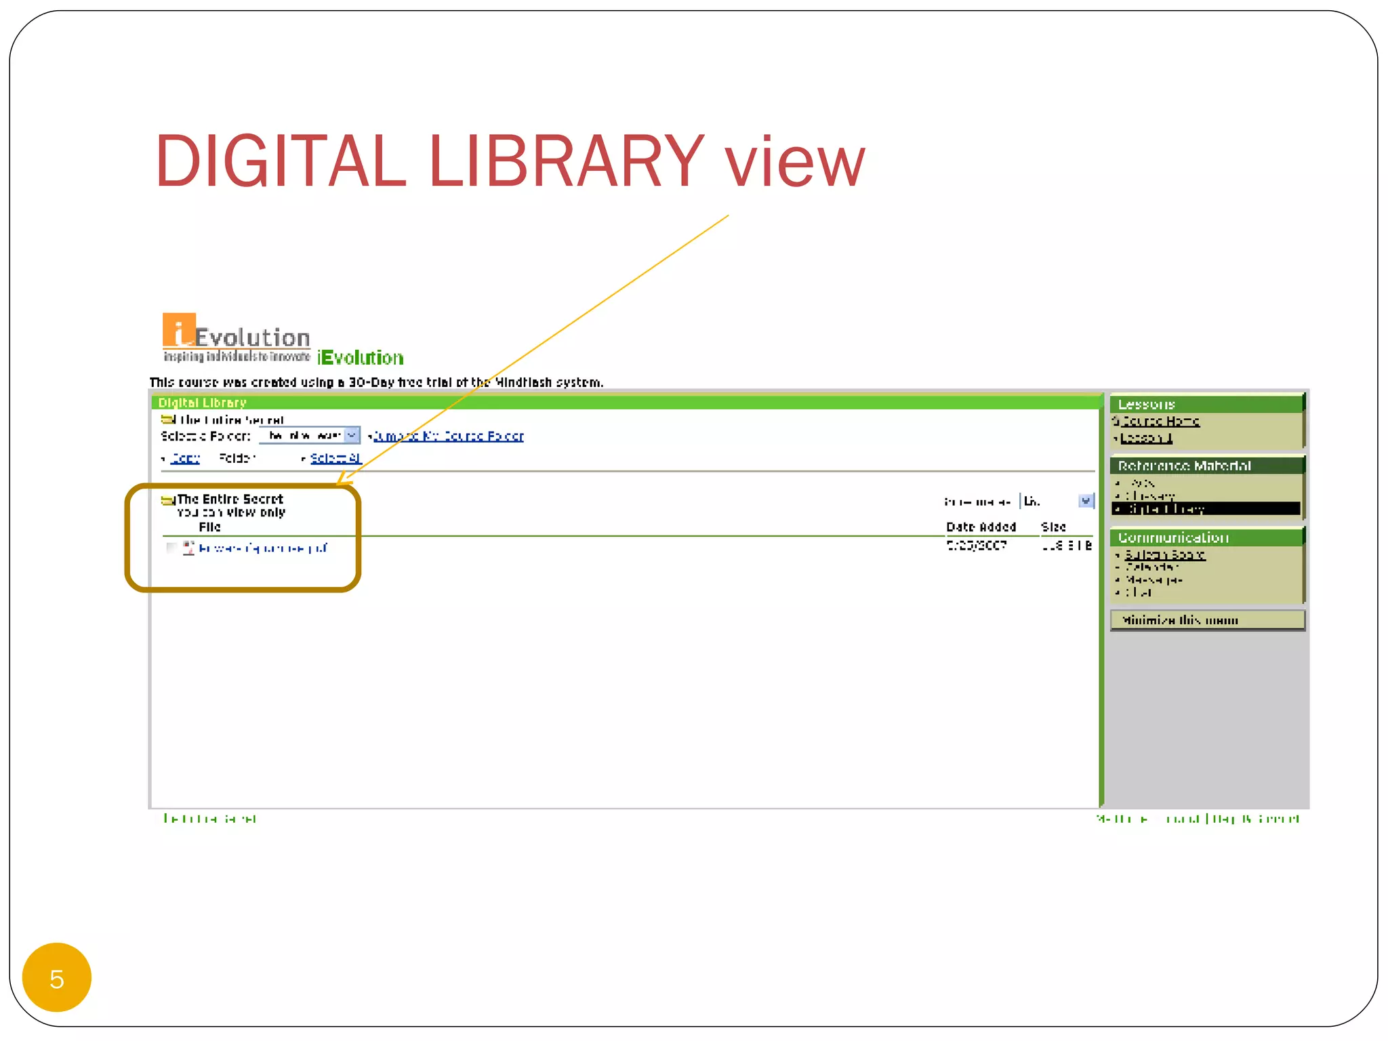Open the Select a Folder dropdown

[x=310, y=435]
